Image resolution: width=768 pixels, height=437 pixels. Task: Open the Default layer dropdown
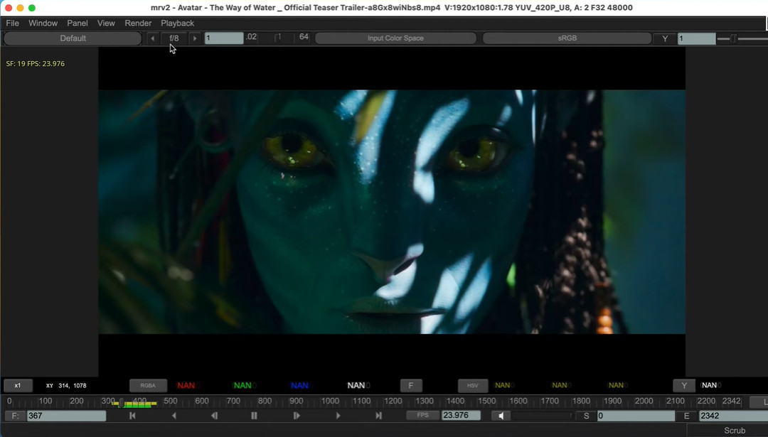click(x=73, y=38)
